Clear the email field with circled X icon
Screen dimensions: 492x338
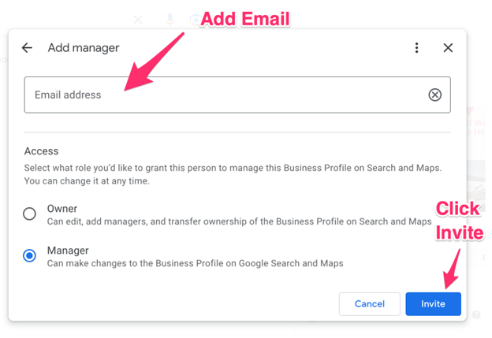[x=435, y=95]
